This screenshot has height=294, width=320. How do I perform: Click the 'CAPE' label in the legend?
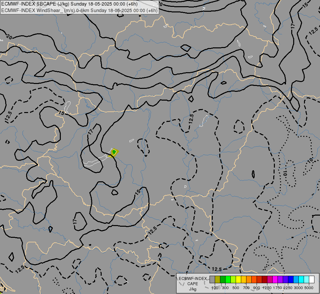(x=193, y=284)
